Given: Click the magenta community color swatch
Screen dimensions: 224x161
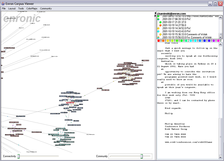Looking at the screenshot, I should pyautogui.click(x=218, y=41).
